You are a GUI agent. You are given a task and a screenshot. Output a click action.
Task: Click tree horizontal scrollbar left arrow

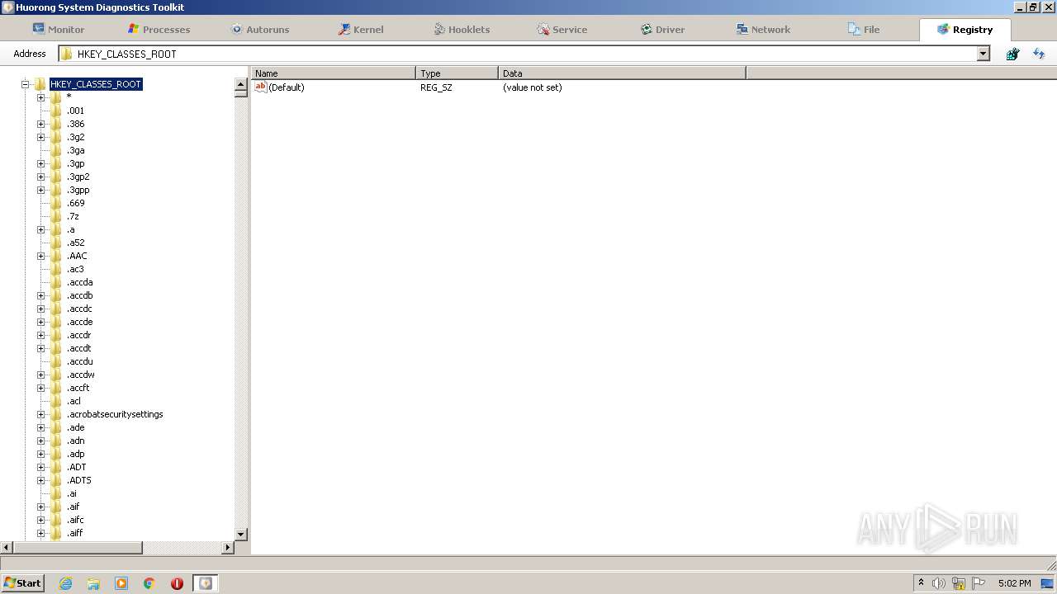point(7,547)
